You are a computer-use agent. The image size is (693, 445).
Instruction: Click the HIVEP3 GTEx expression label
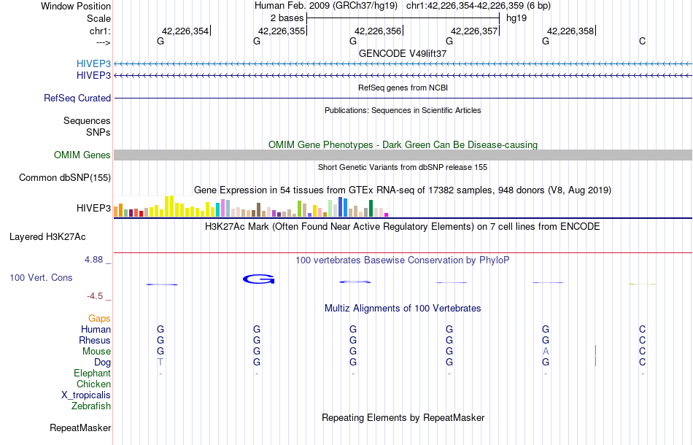point(93,208)
